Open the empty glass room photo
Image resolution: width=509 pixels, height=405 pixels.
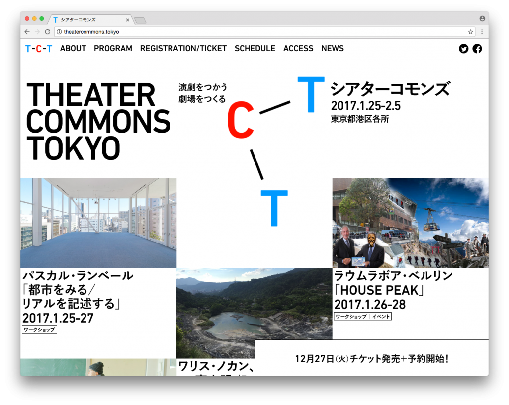(98, 223)
